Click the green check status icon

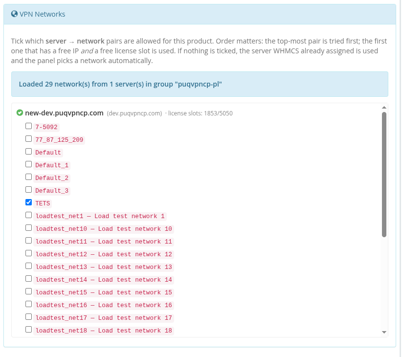(x=20, y=113)
